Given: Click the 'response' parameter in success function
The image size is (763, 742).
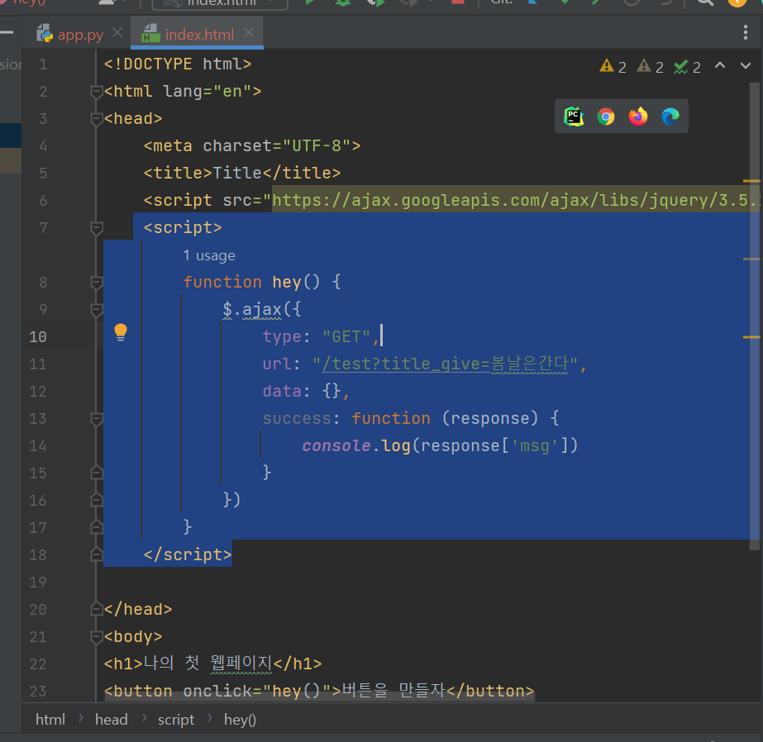Looking at the screenshot, I should [x=490, y=418].
